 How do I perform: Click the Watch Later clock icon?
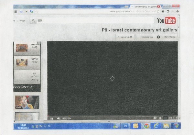click(160, 118)
